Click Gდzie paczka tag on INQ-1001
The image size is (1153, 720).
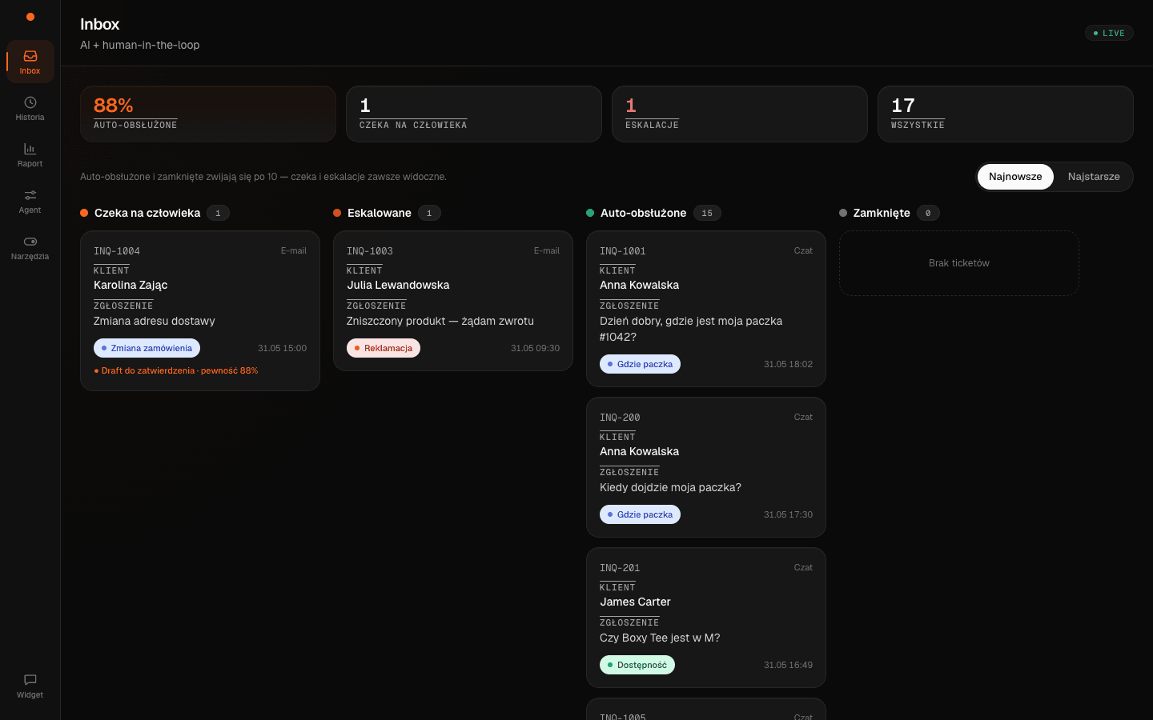point(640,364)
